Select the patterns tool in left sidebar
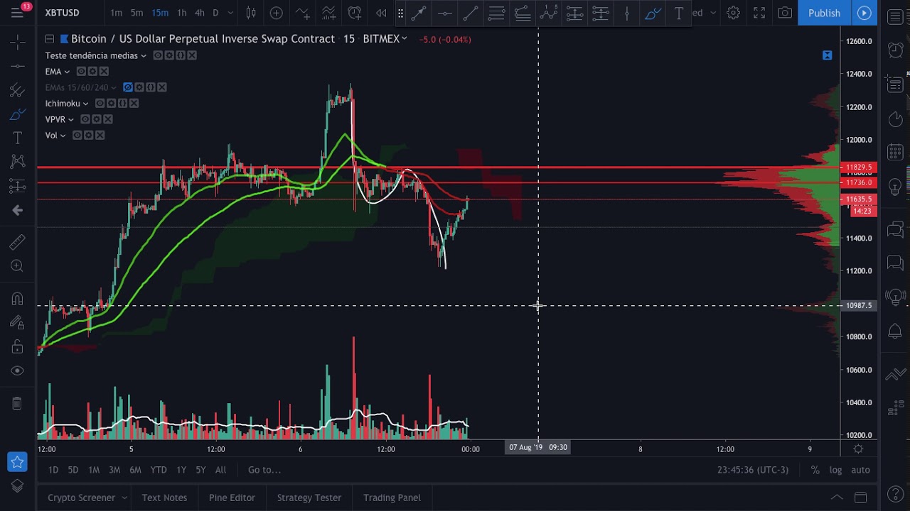 click(x=17, y=162)
